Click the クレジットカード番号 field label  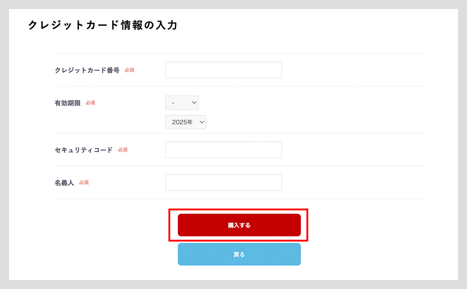coord(87,70)
